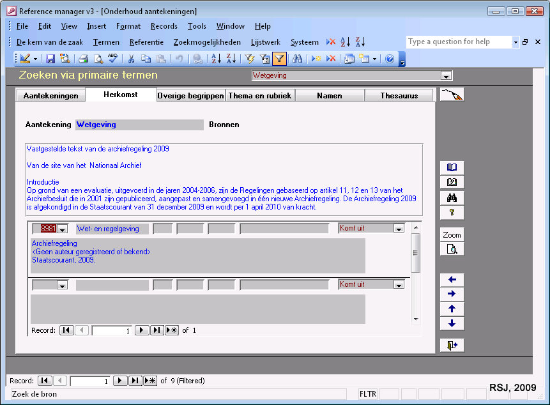
Task: Toggle the Apply Filter funnel button
Action: (279, 59)
